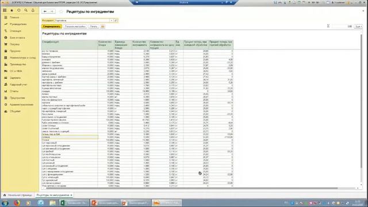Click the Единица измерения блюда column header
Viewport: 368px width, 207px height.
point(123,45)
